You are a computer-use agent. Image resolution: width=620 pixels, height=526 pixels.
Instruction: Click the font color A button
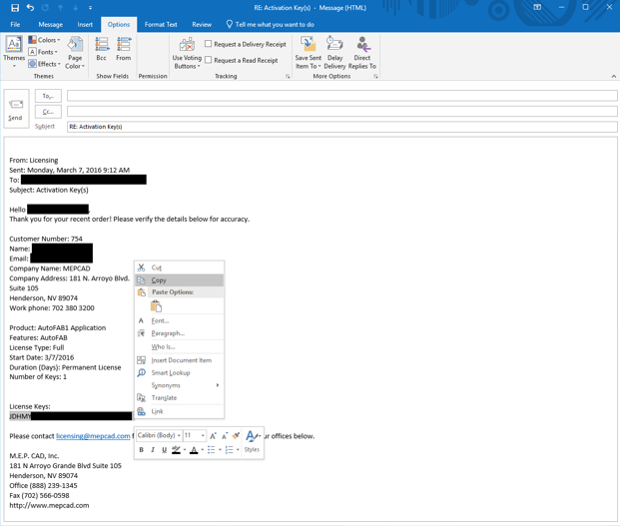[x=194, y=450]
